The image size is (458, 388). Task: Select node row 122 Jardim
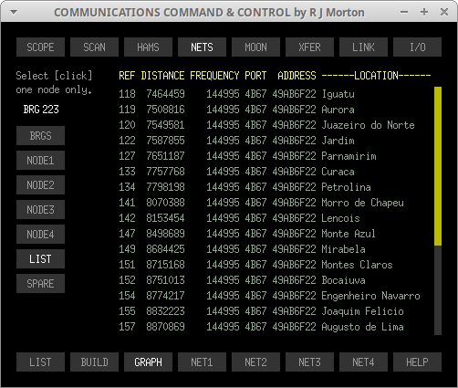236,141
